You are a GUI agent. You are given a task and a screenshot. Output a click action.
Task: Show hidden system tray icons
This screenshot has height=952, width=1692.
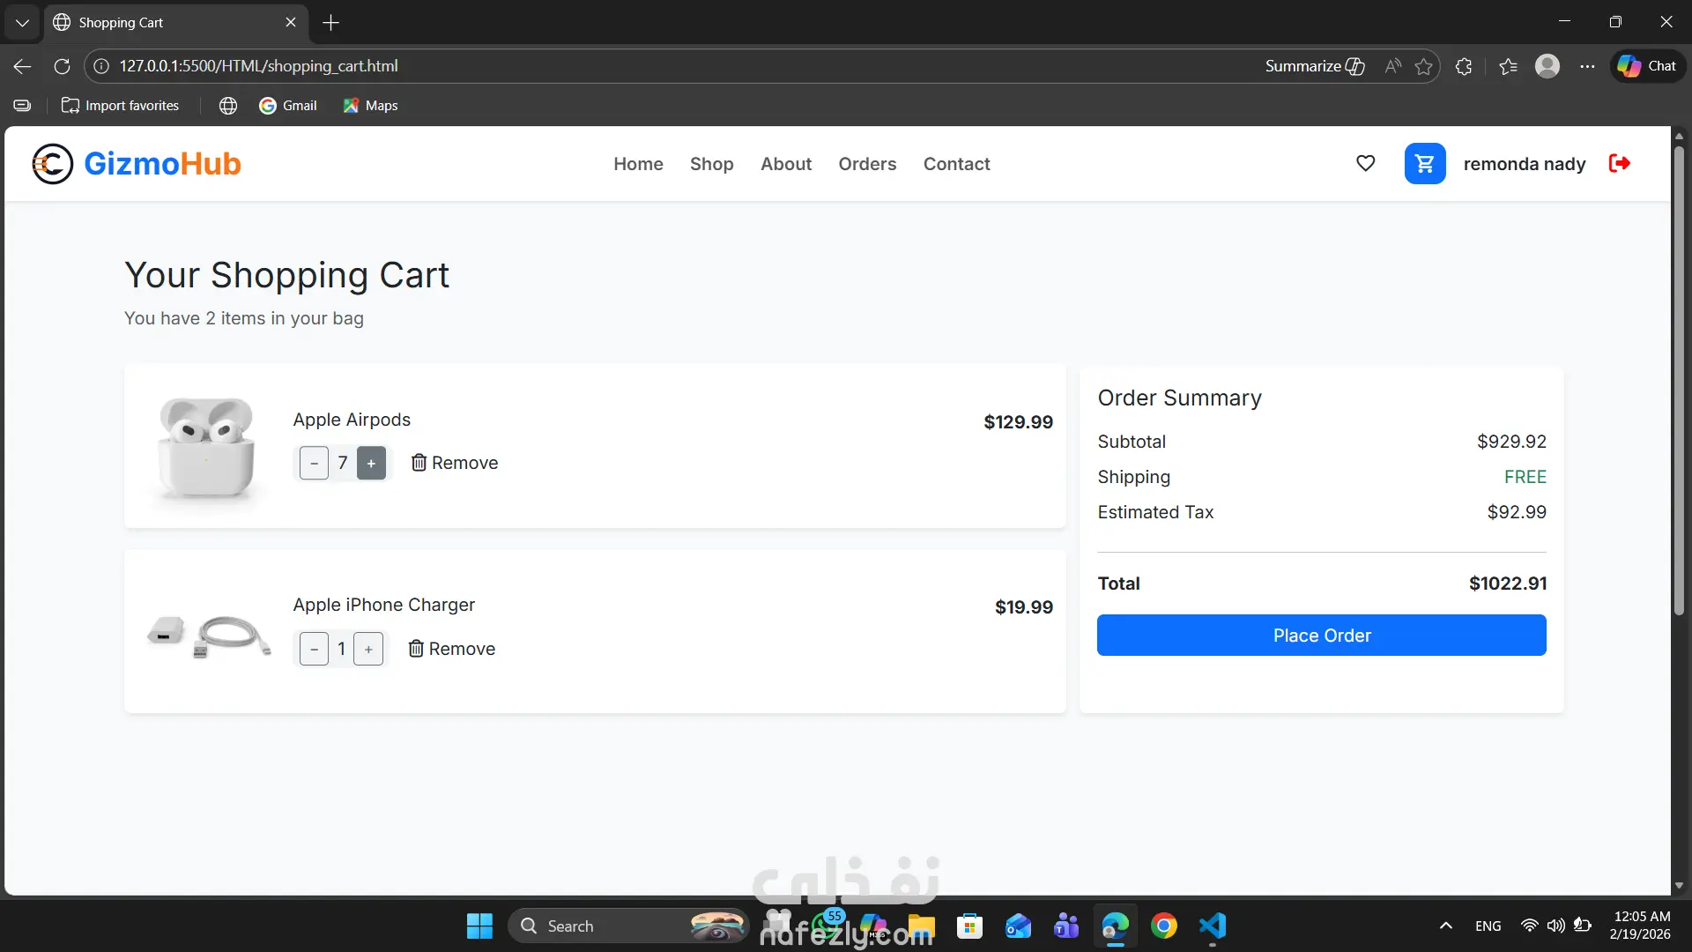(x=1445, y=926)
